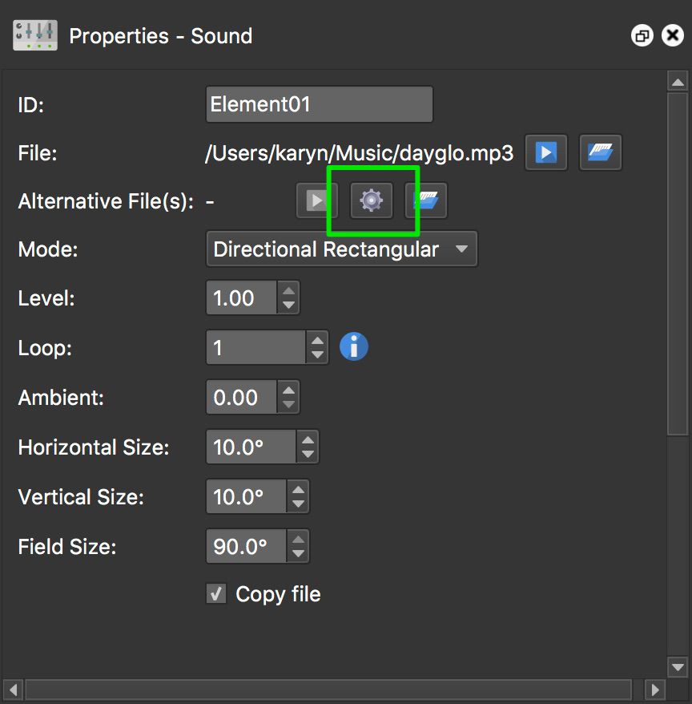Click the undock panel icon in the titlebar
692x704 pixels.
point(642,35)
